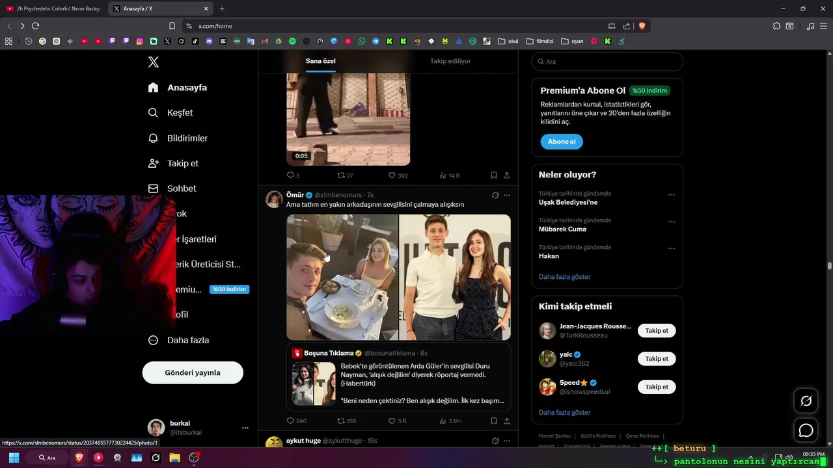833x468 pixels.
Task: Open Uşak Belediyesi'ne trending topic
Action: point(568,202)
